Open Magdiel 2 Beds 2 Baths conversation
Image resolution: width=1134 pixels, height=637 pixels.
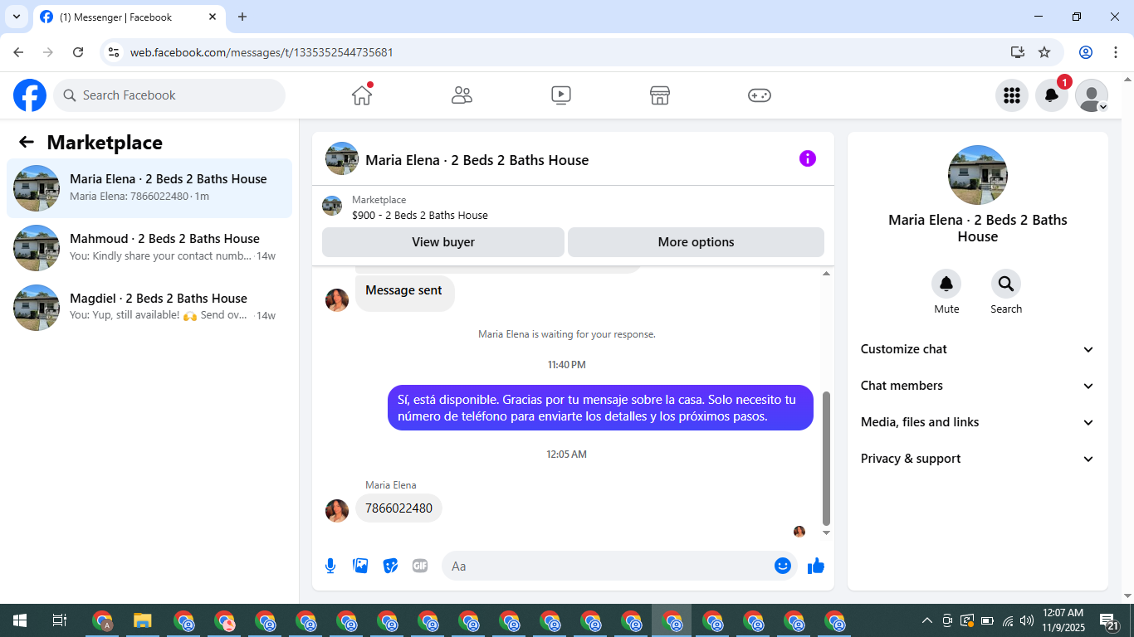click(149, 308)
